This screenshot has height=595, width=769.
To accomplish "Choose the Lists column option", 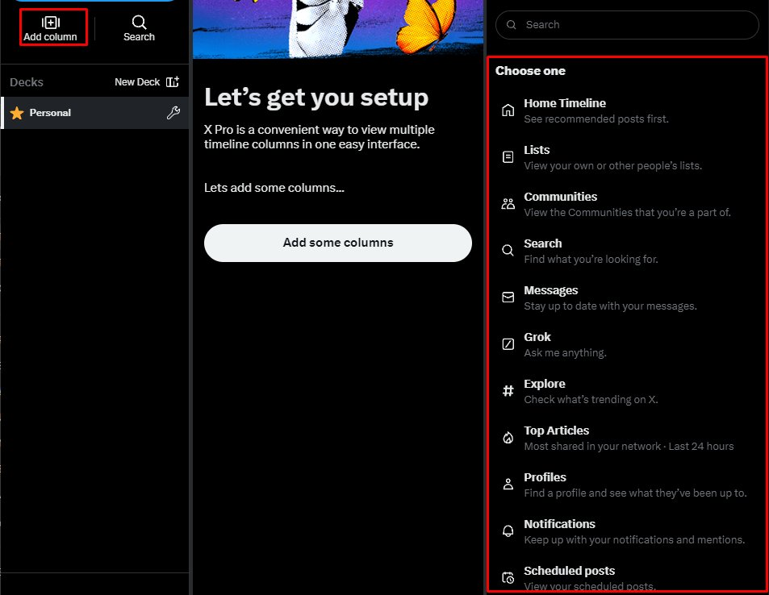I will (x=627, y=157).
